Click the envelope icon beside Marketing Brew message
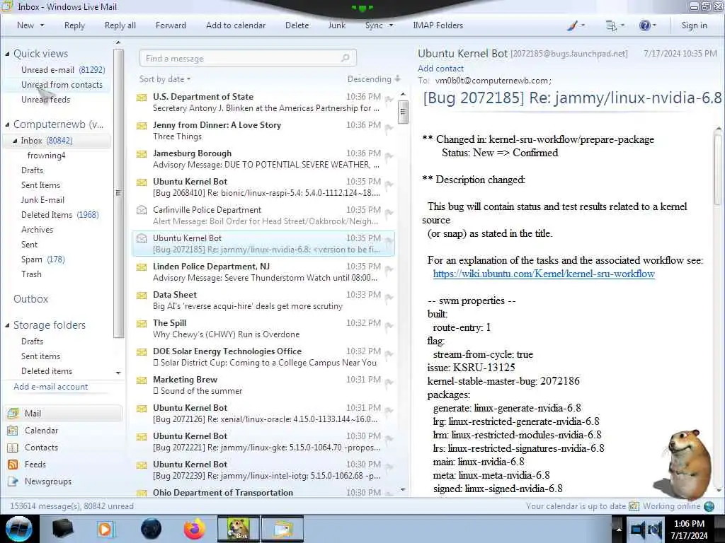Viewport: 725px width, 543px height. 142,380
